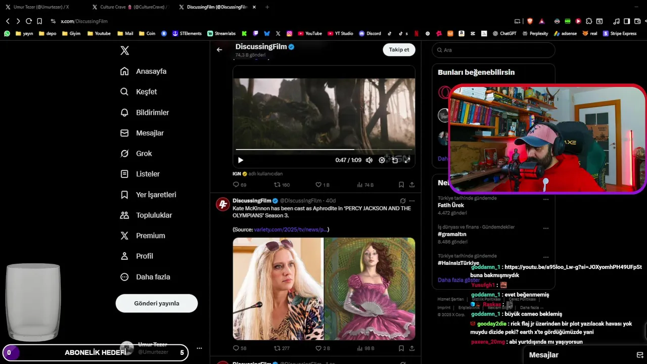Like the video post with 1 B likes
Image resolution: width=647 pixels, height=364 pixels.
[x=322, y=185]
